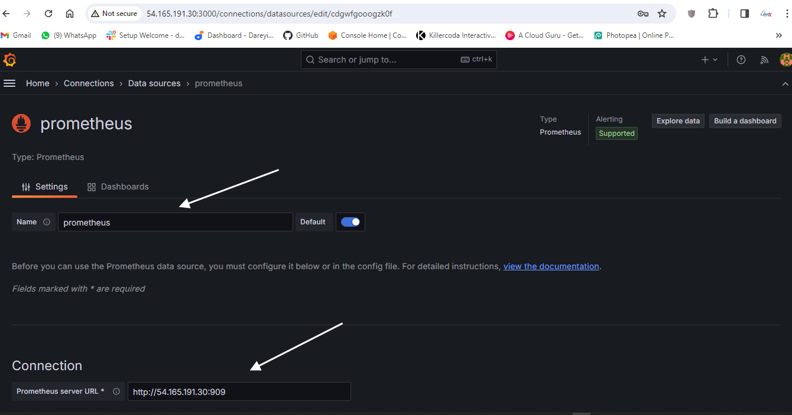
Task: Select the Settings tab
Action: (x=45, y=187)
